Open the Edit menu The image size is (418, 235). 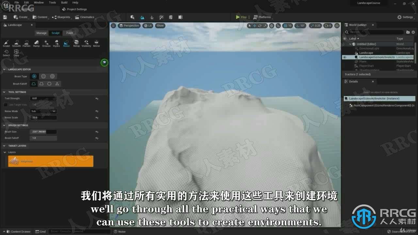(x=26, y=2)
